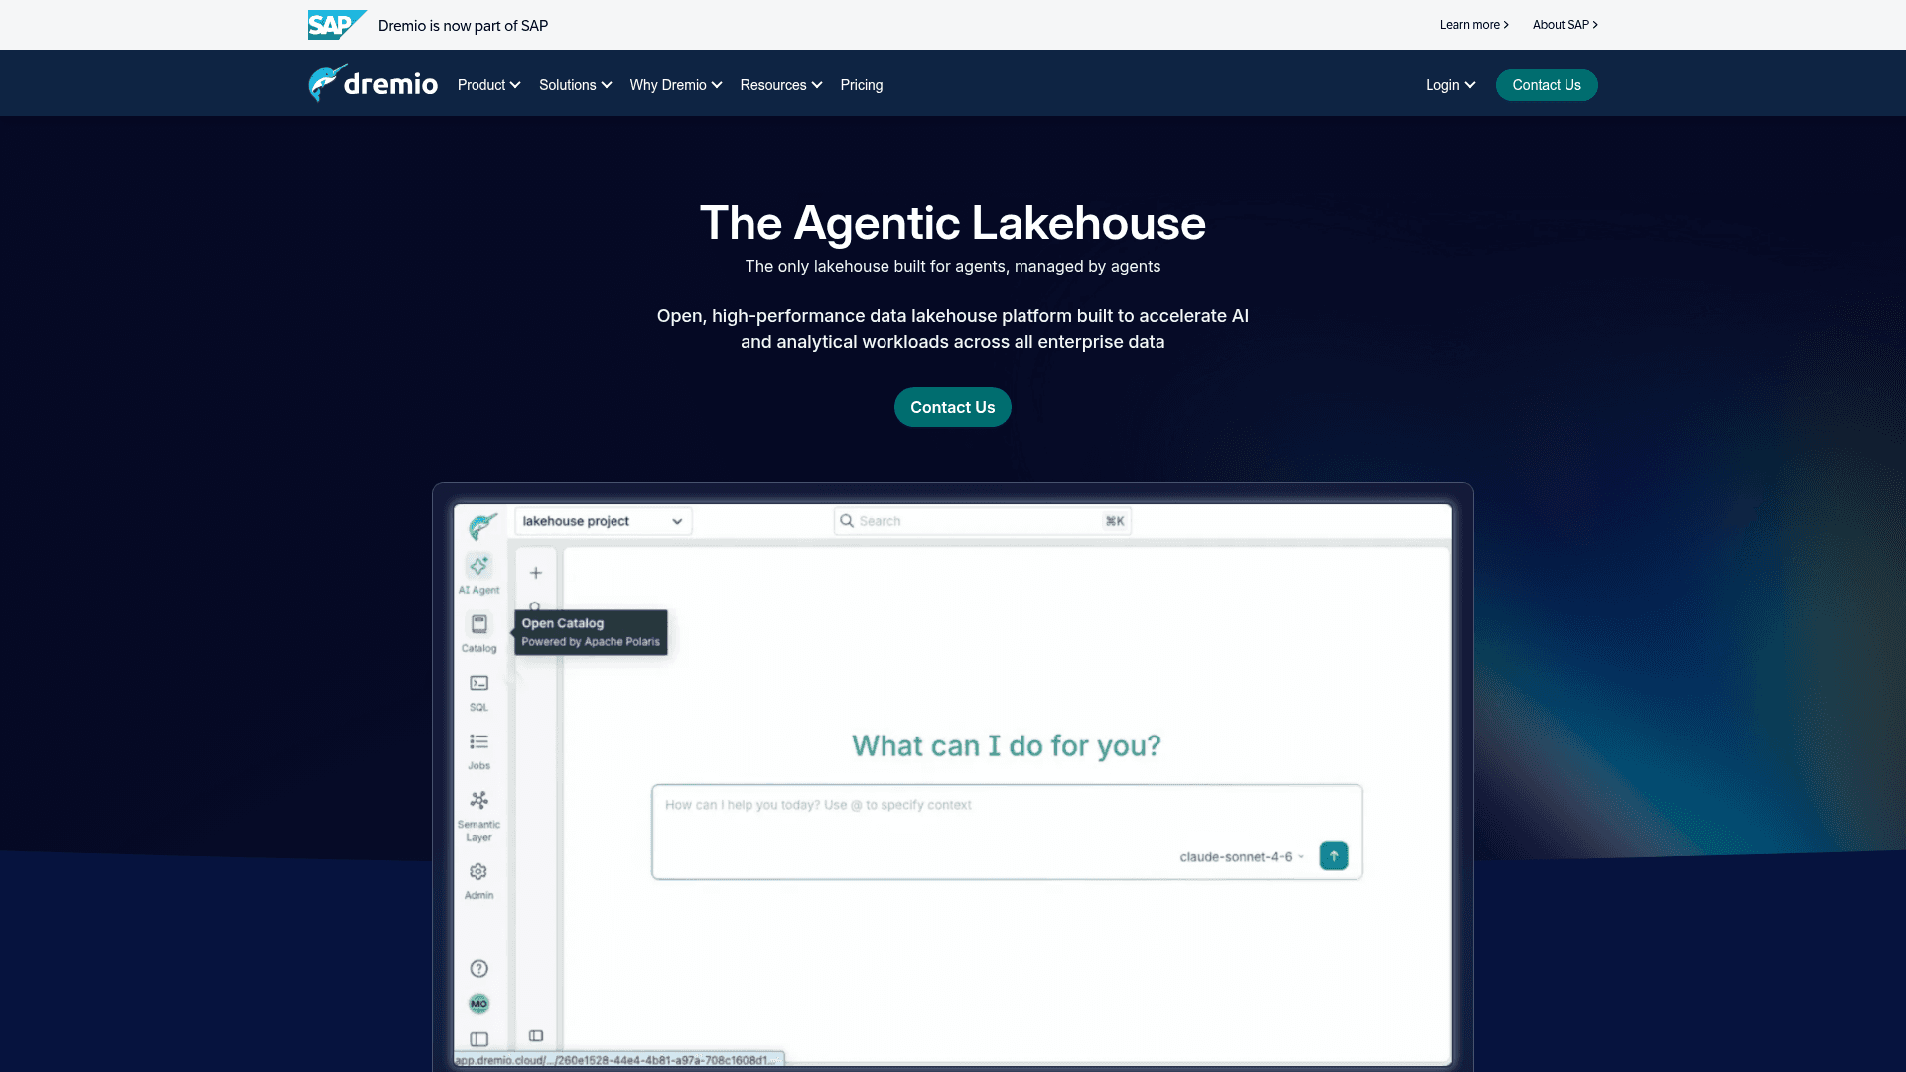Click the MO user avatar
Screen dimensions: 1906x1072
(478, 1004)
